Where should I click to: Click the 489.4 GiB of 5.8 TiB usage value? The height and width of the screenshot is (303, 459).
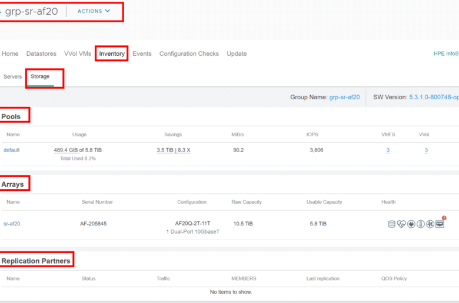click(78, 150)
